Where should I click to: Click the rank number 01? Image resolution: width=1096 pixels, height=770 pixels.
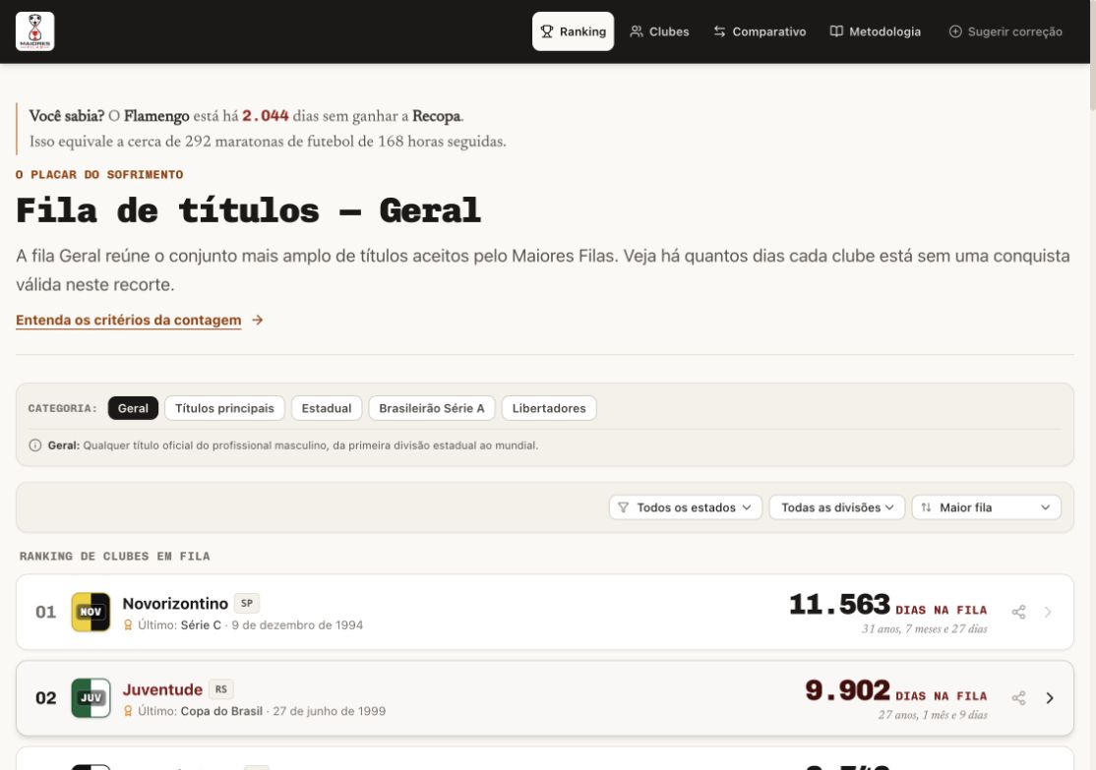[45, 612]
